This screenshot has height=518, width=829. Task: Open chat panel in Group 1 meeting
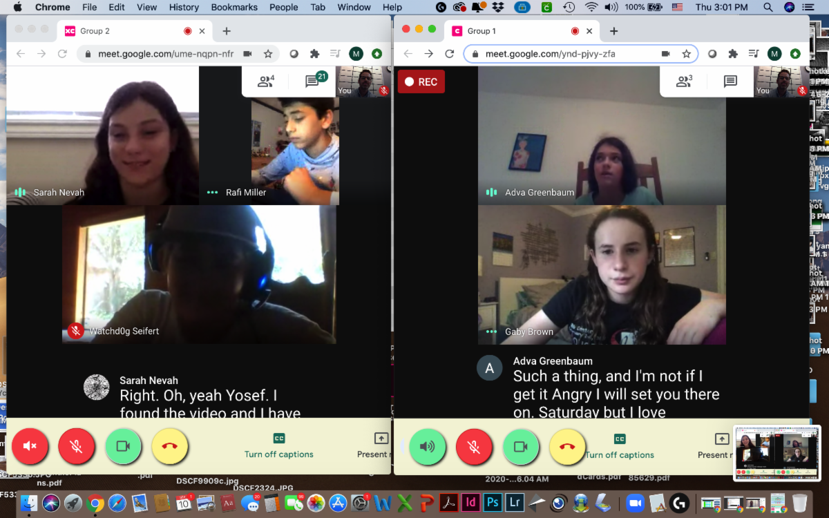click(x=730, y=81)
